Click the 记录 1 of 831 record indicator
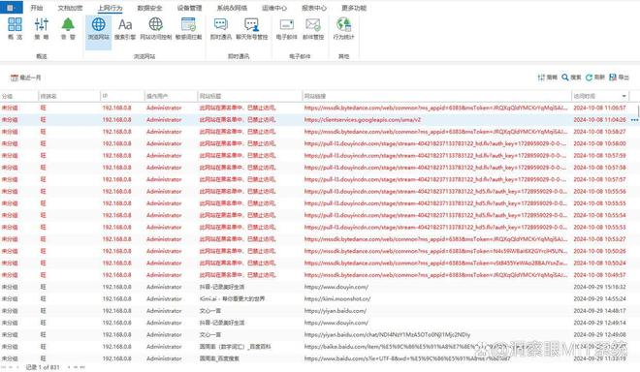The height and width of the screenshot is (372, 640). pyautogui.click(x=43, y=367)
